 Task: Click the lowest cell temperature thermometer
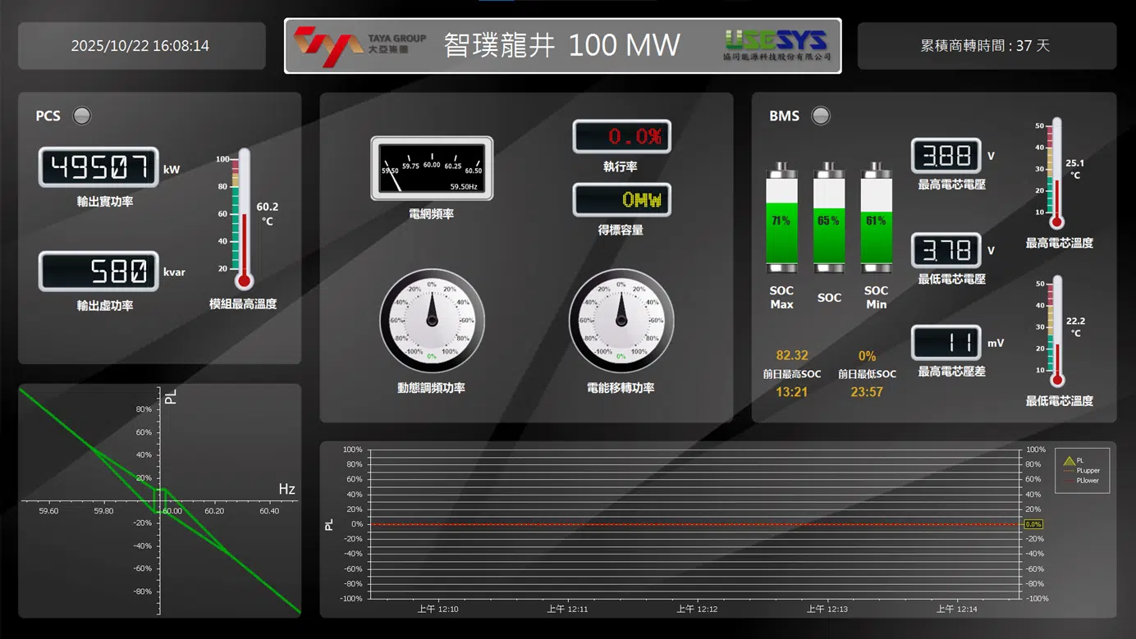[1056, 331]
